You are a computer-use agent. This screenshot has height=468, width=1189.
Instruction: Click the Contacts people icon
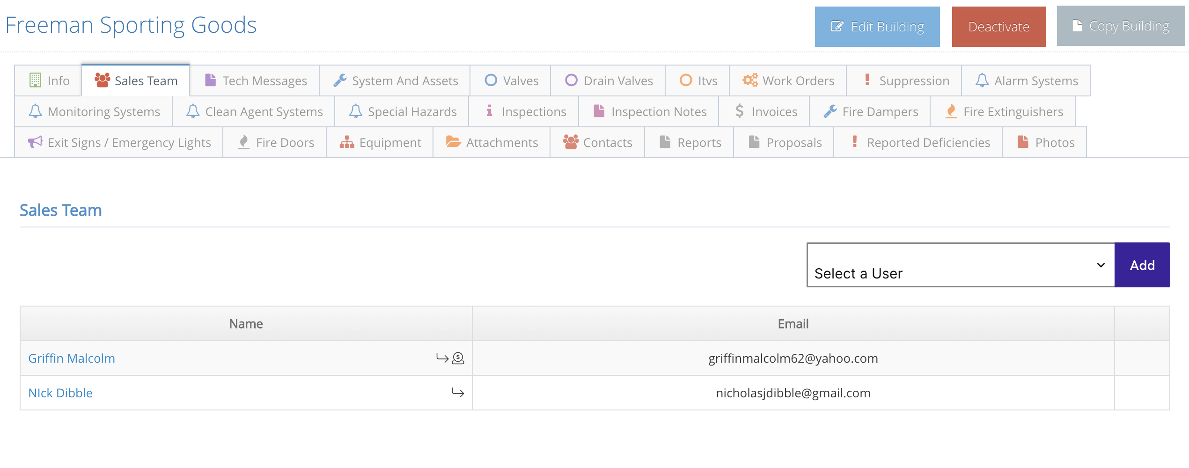click(571, 142)
